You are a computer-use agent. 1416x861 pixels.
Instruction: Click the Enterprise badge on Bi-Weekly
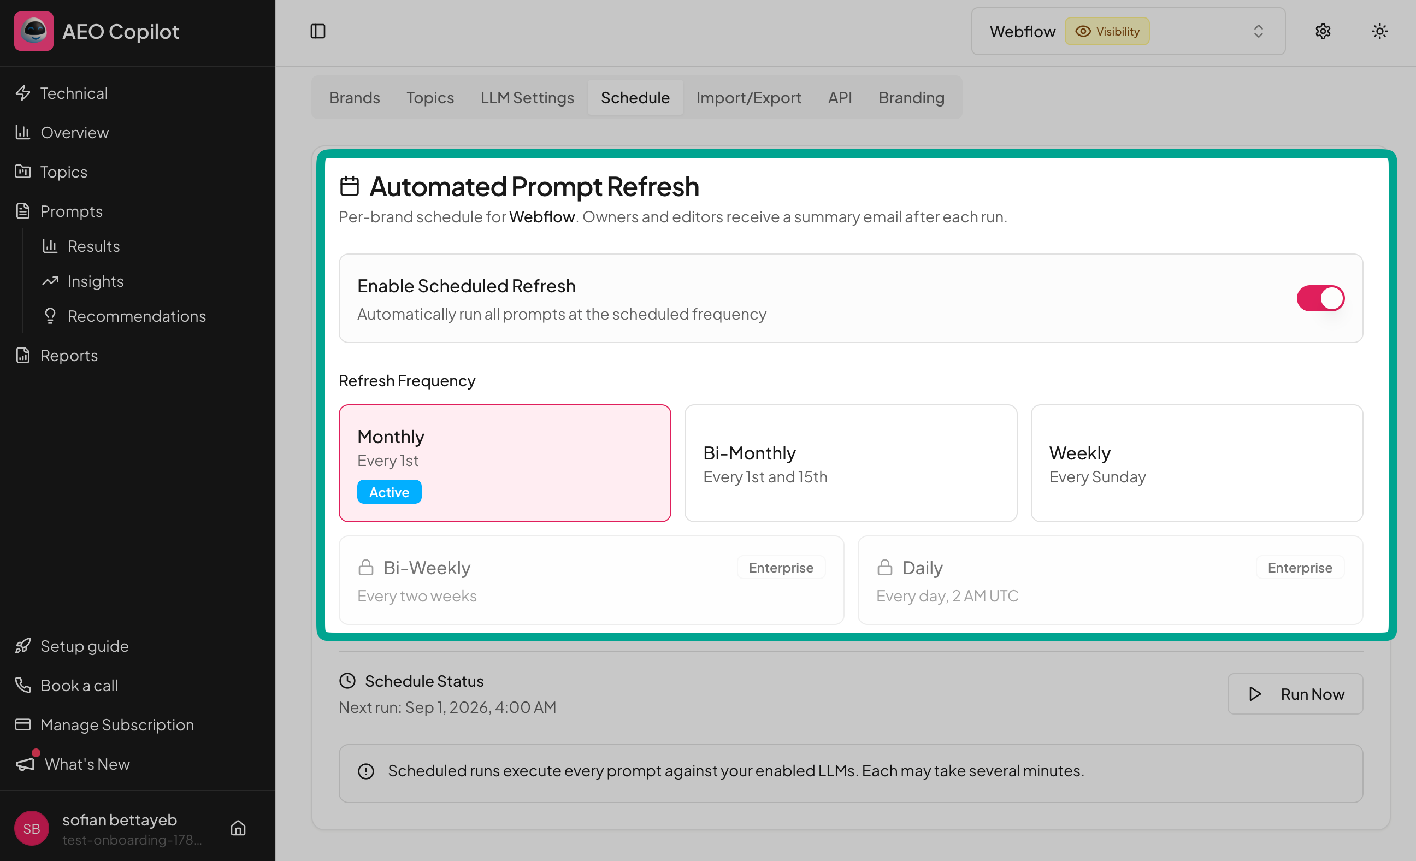781,568
